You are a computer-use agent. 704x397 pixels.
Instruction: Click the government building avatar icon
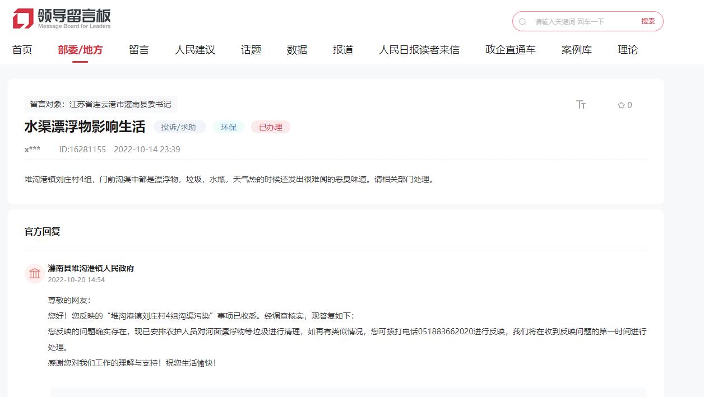(35, 274)
